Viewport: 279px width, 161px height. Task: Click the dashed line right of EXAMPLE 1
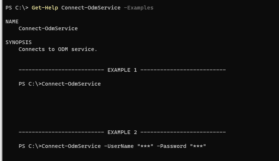[x=183, y=70]
